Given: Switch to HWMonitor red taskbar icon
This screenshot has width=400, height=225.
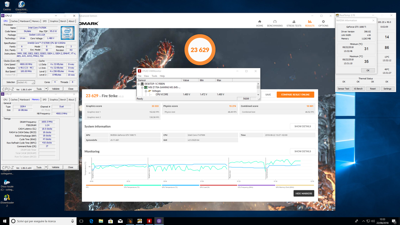Looking at the screenshot, I should pos(149,221).
